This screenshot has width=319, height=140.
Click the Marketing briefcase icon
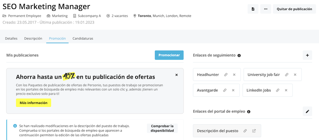pos(48,16)
